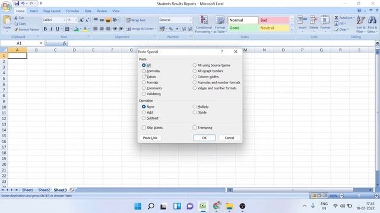Viewport: 380px width, 213px height.
Task: Switch to the Insert ribbon tab
Action: [34, 11]
